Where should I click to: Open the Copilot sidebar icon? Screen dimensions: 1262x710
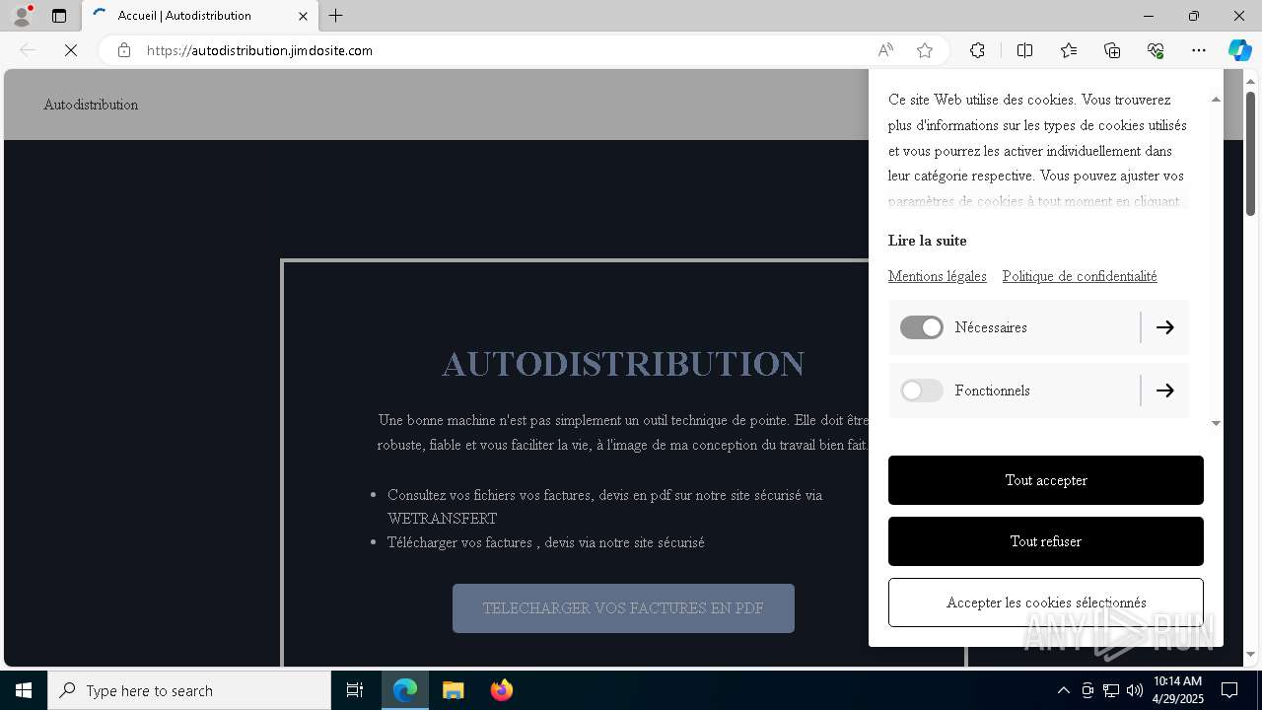[1239, 50]
